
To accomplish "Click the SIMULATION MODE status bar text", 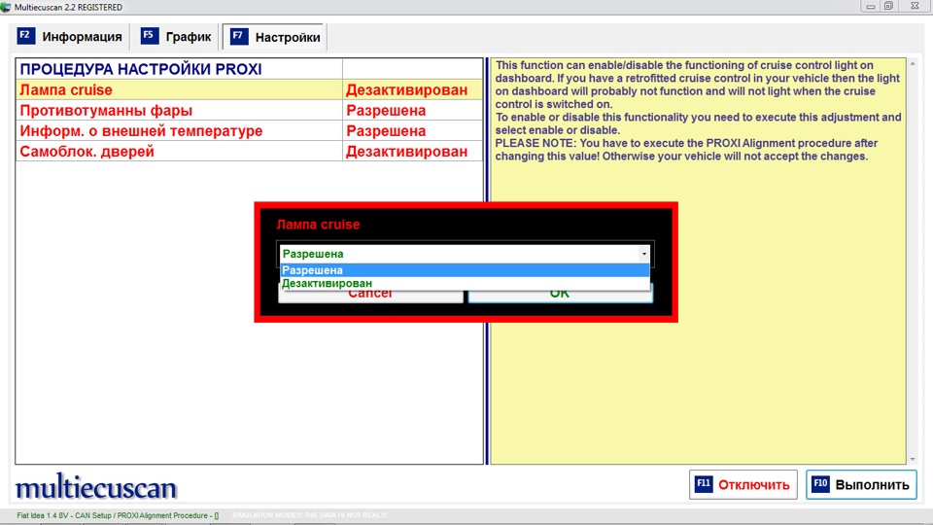I will click(309, 515).
